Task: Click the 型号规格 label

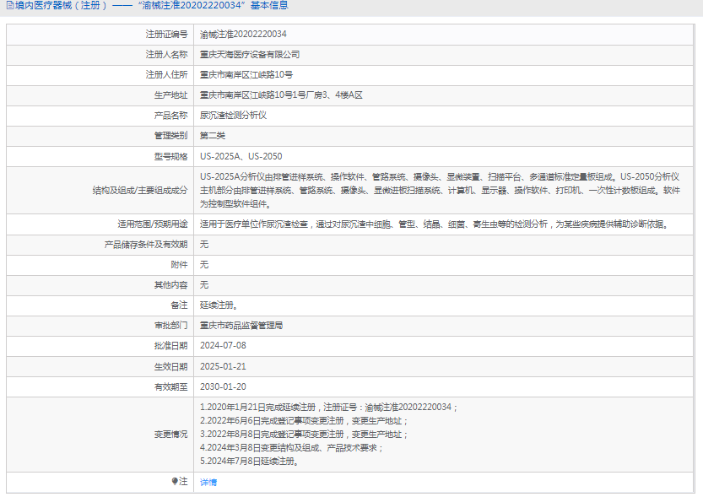Action: click(x=170, y=156)
